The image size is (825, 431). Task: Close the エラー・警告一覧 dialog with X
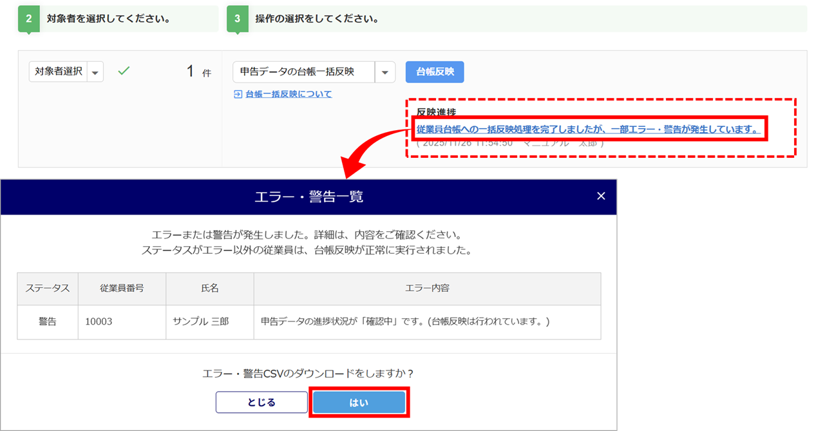601,196
